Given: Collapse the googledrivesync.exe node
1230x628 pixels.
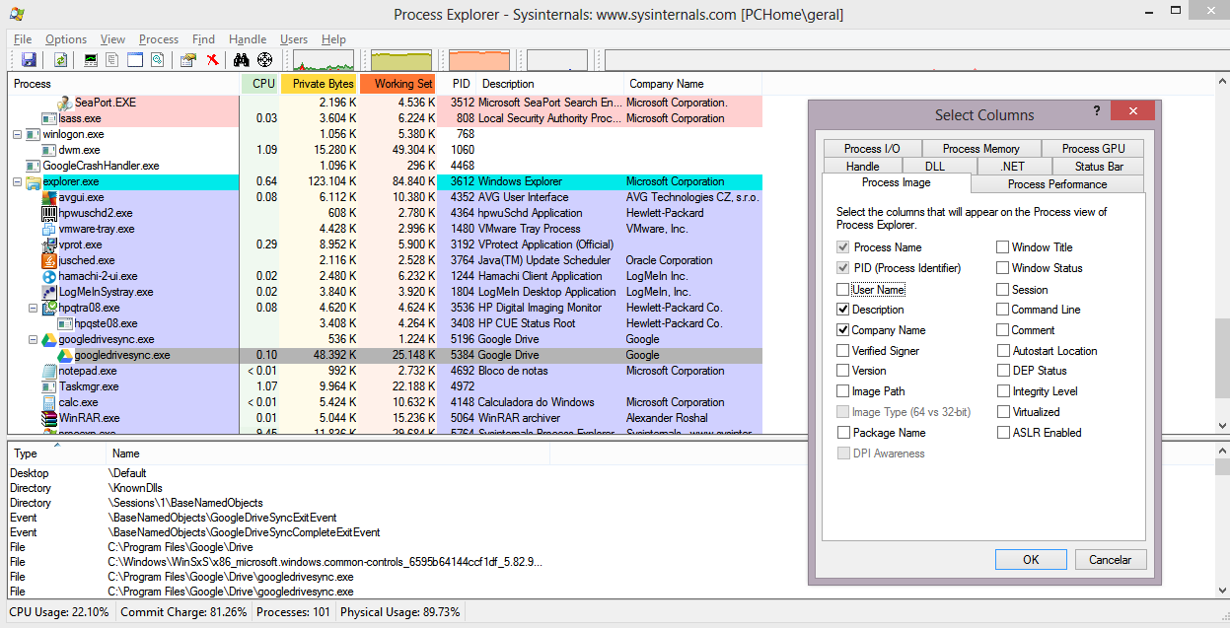Looking at the screenshot, I should pos(33,338).
